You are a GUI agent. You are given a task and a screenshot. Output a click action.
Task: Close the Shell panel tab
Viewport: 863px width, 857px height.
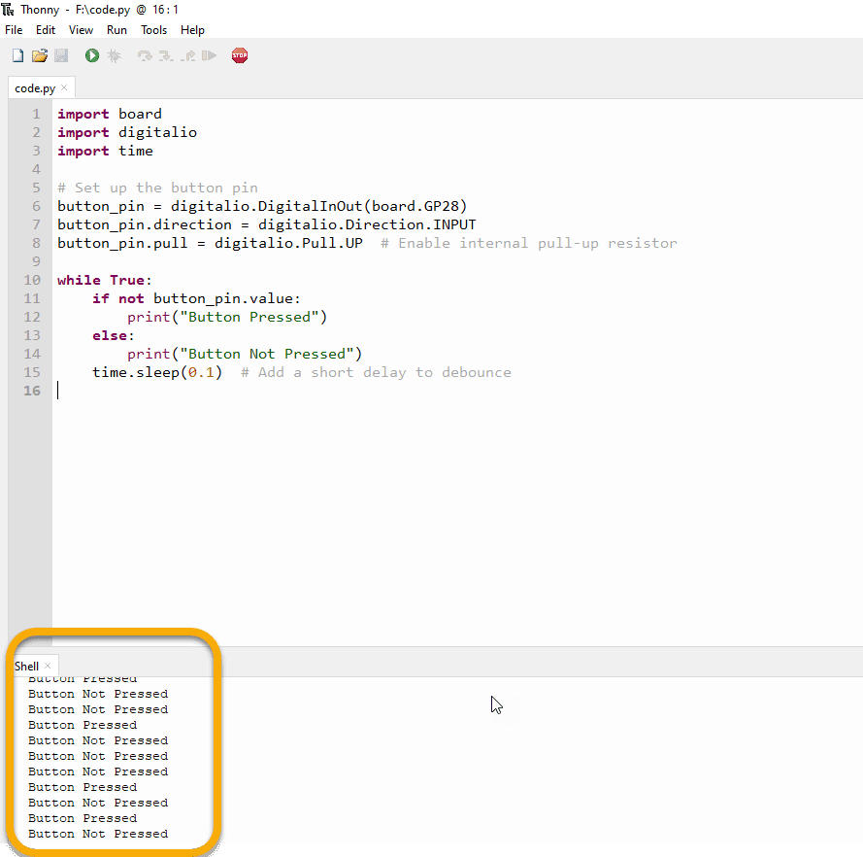point(48,667)
